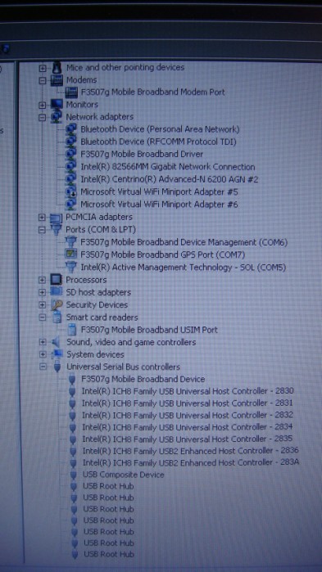Click the Network adapters category icon
Screen dimensions: 322x572
click(57, 117)
